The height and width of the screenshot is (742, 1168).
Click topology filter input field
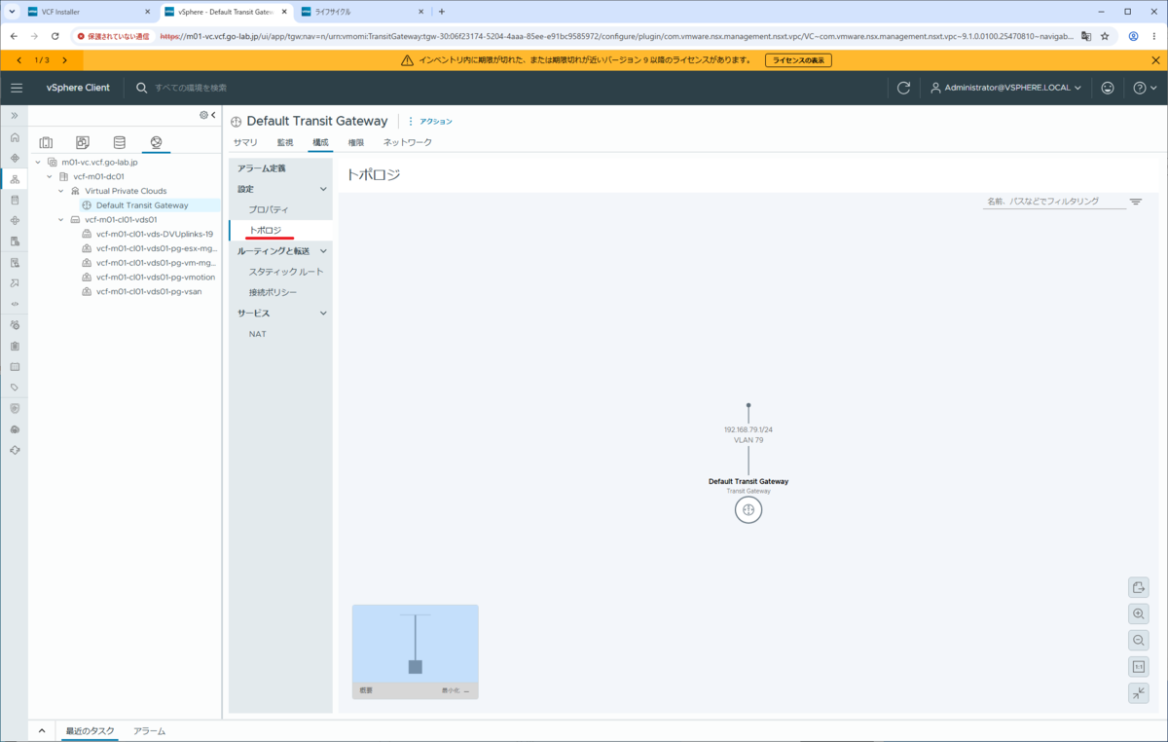click(1053, 202)
